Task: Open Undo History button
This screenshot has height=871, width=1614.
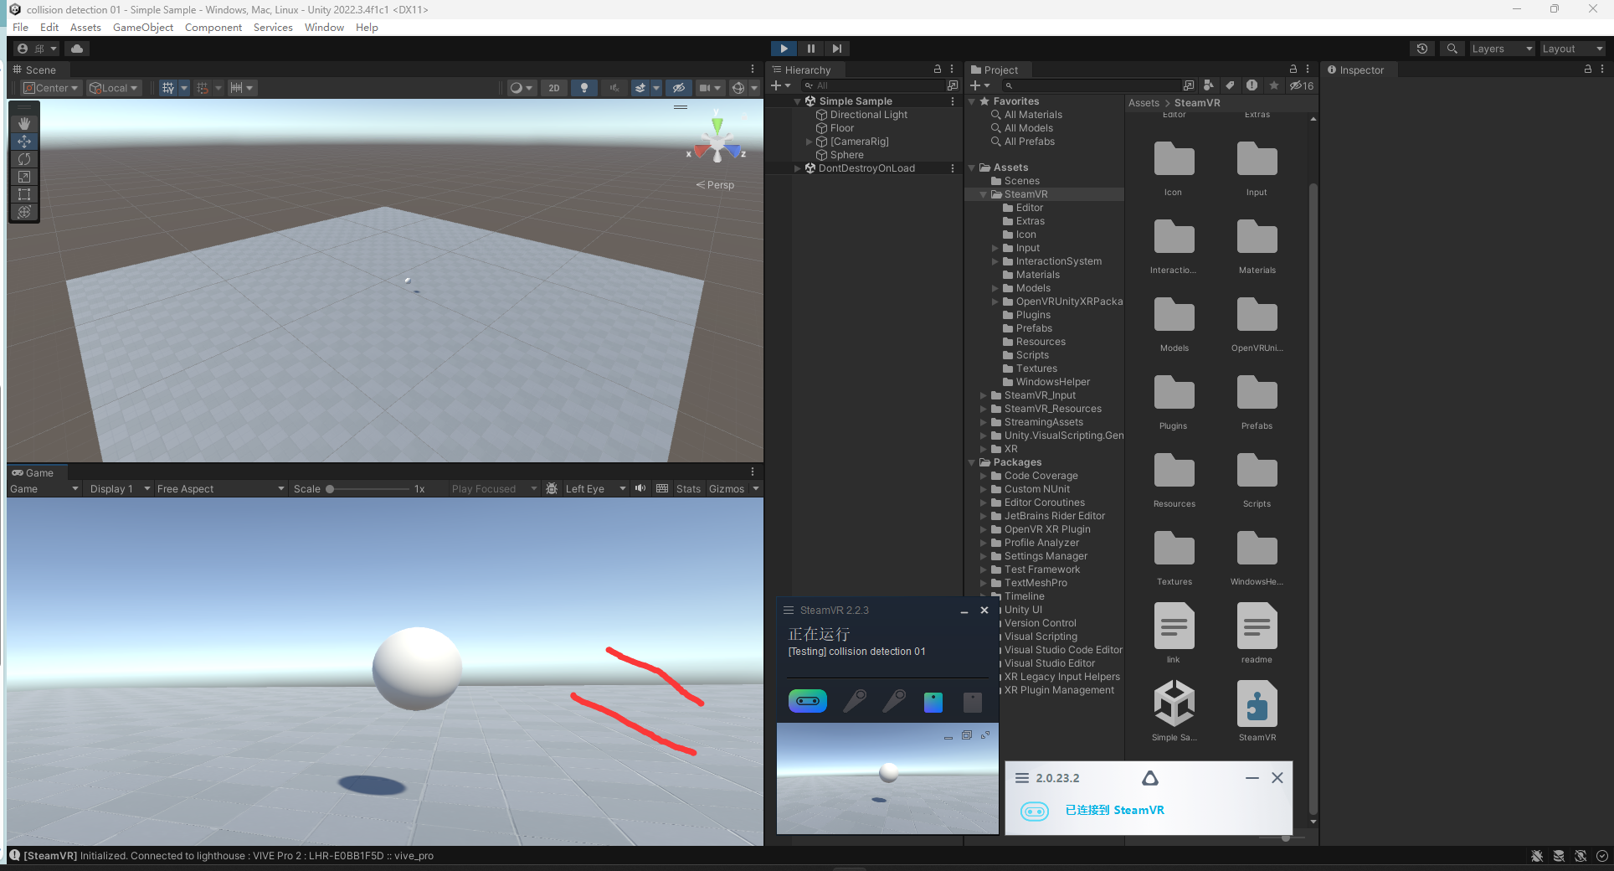Action: (1422, 49)
